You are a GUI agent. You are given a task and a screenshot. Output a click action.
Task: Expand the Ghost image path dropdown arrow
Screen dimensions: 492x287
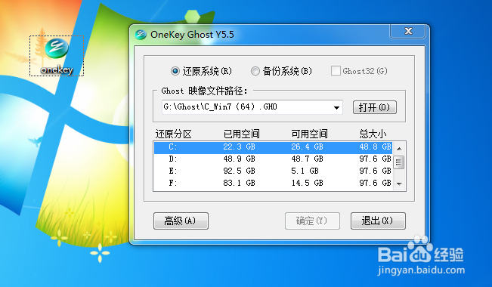(336, 107)
